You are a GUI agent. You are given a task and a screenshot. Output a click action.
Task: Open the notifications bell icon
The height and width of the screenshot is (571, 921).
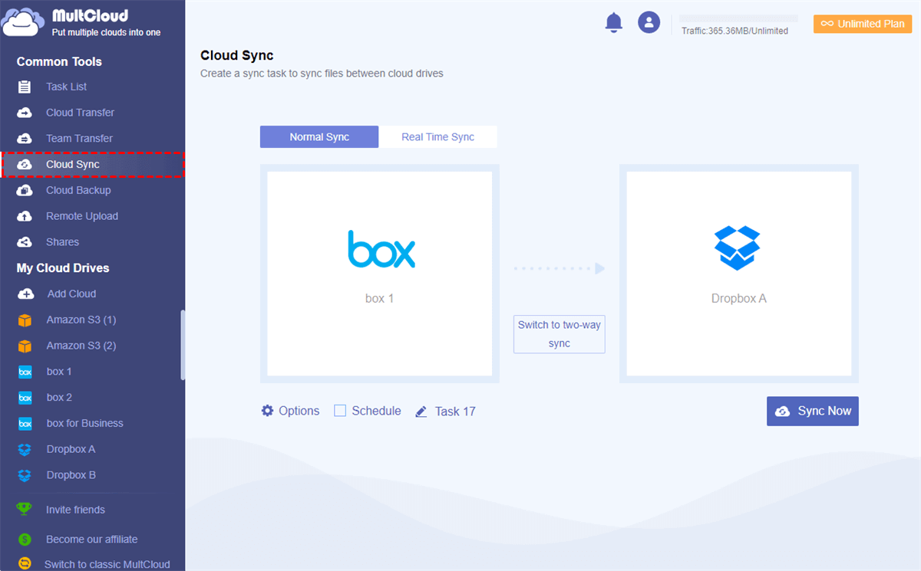coord(613,22)
